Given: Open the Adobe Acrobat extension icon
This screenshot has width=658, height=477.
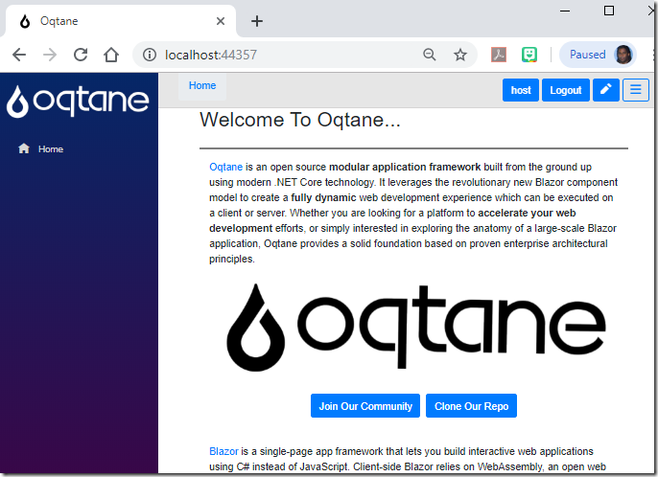Looking at the screenshot, I should tap(499, 55).
